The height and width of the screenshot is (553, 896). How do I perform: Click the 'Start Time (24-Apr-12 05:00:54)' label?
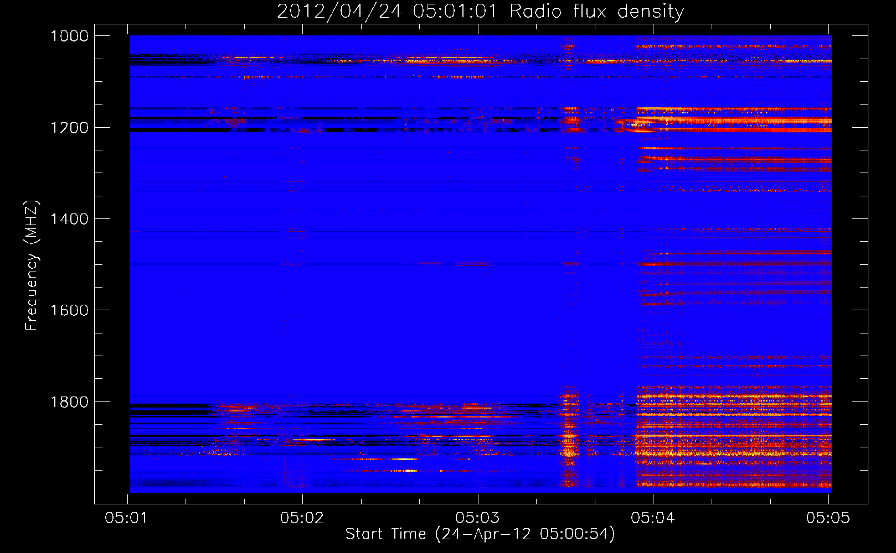point(480,534)
